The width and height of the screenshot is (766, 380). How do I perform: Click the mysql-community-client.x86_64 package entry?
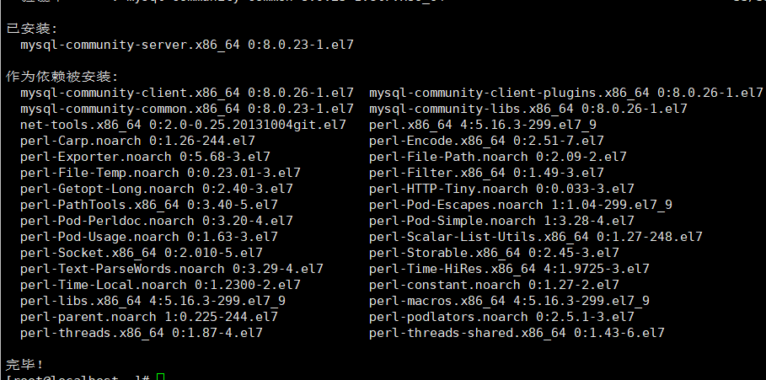pos(187,92)
